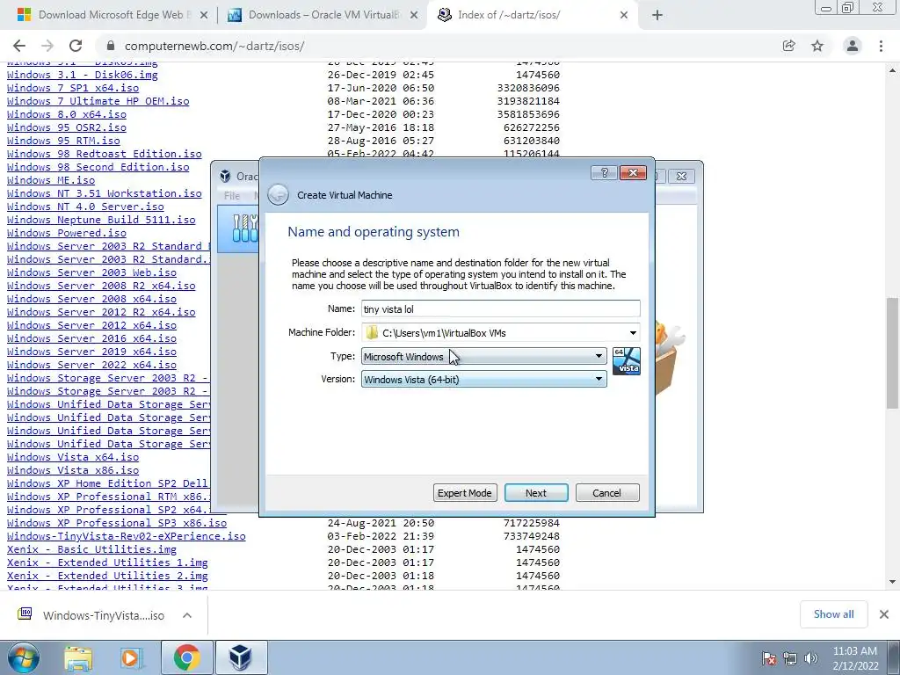Switch to VirtualBox in taskbar
Viewport: 900px width, 675px height.
coord(241,657)
